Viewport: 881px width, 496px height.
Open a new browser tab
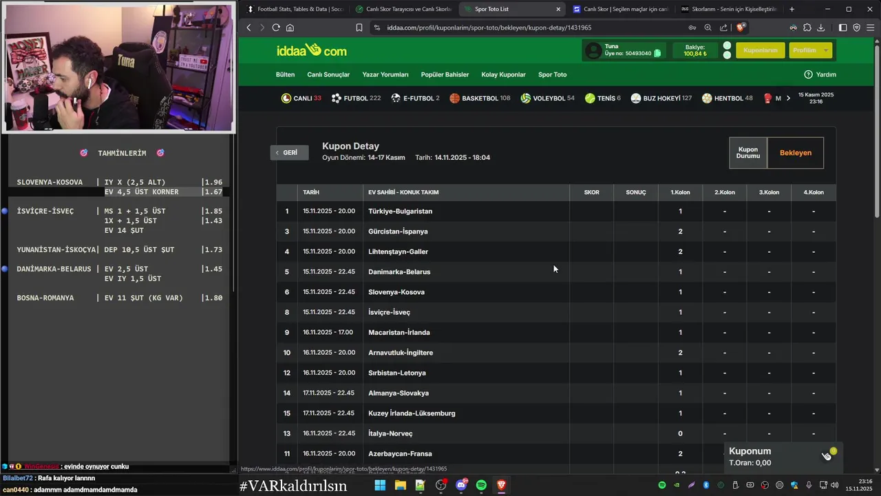click(792, 9)
